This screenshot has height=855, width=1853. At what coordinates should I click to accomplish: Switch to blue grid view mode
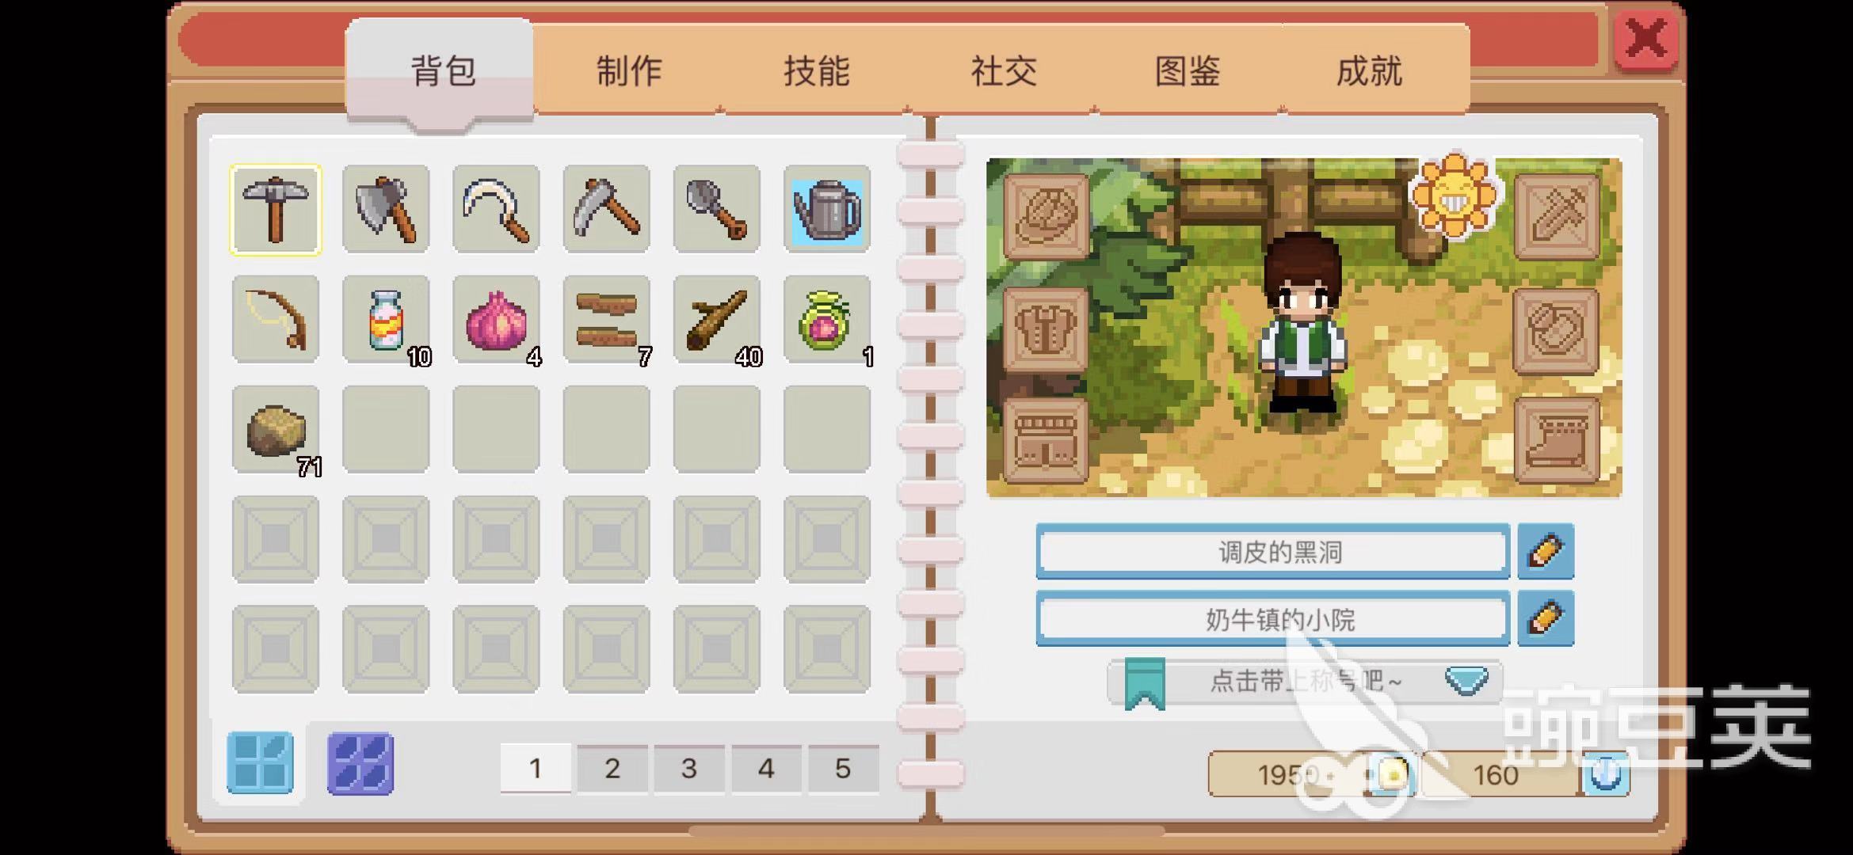click(260, 762)
